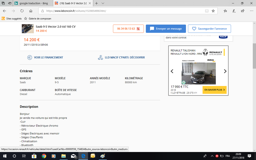Click Envoyer un message button
256x160 pixels.
pos(166,29)
